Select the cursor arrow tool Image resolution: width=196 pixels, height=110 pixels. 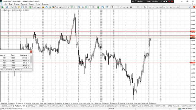tap(112, 7)
